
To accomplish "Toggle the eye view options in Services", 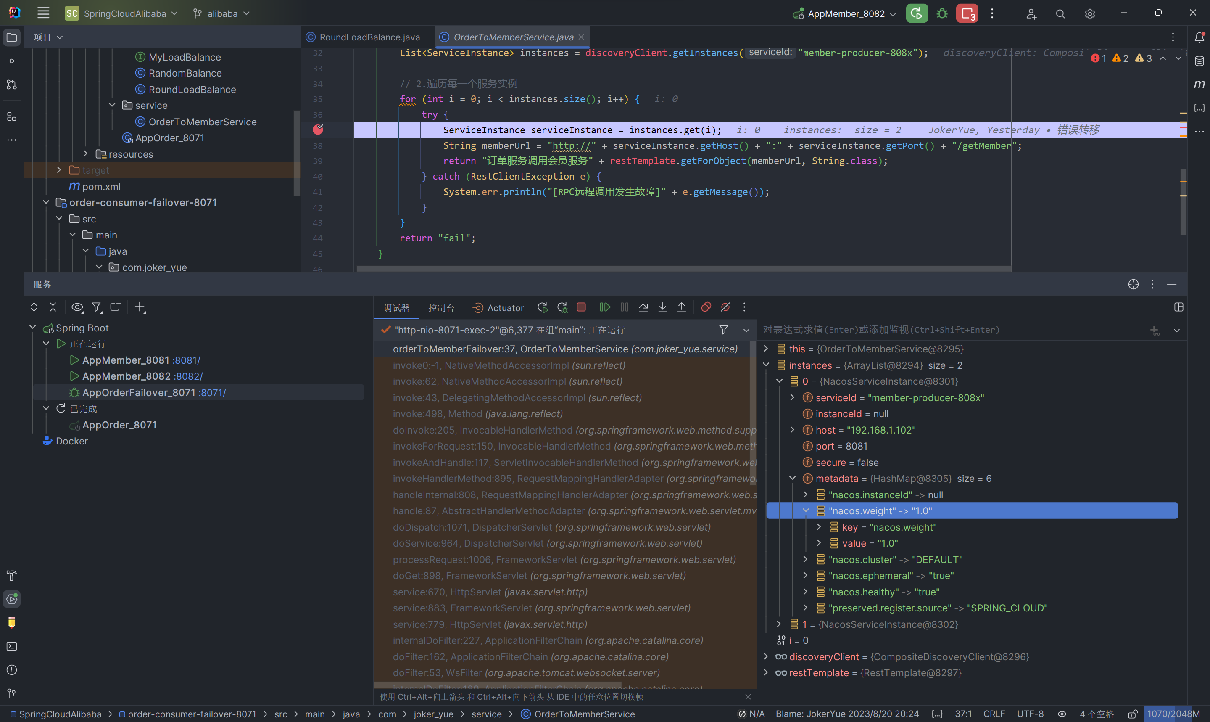I will tap(77, 307).
